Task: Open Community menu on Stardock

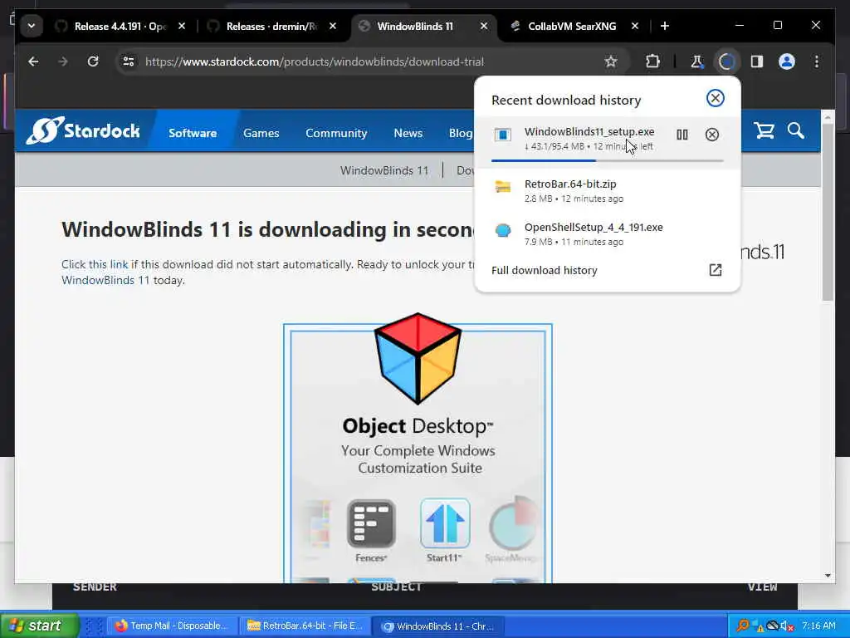Action: pos(336,133)
